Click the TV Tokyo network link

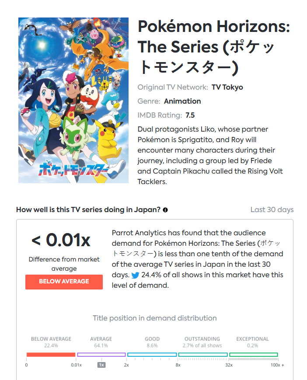[227, 87]
